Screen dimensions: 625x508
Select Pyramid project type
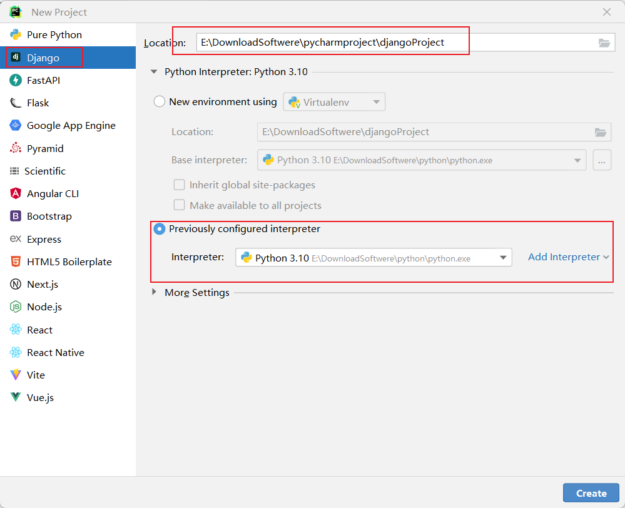pyautogui.click(x=68, y=148)
